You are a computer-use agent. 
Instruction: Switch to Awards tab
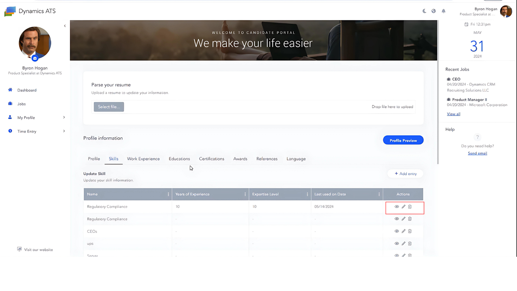(x=240, y=159)
